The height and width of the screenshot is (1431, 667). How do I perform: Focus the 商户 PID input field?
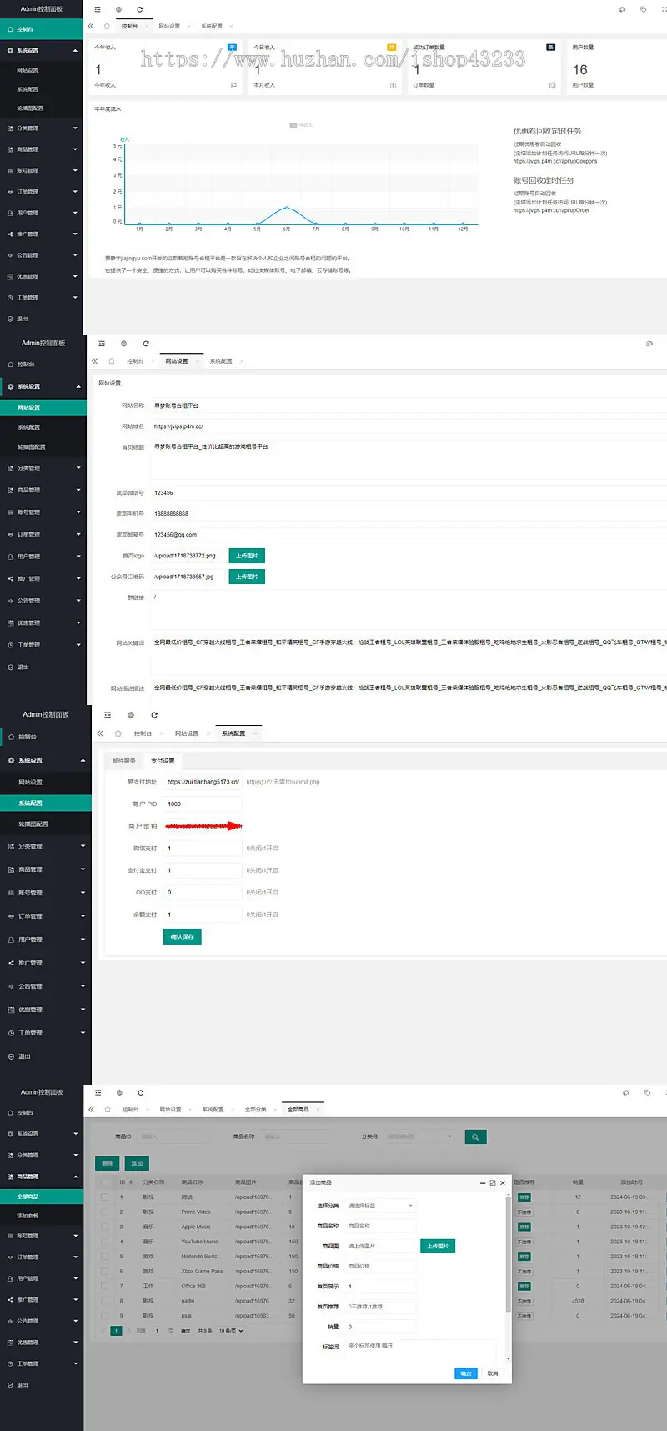[203, 804]
